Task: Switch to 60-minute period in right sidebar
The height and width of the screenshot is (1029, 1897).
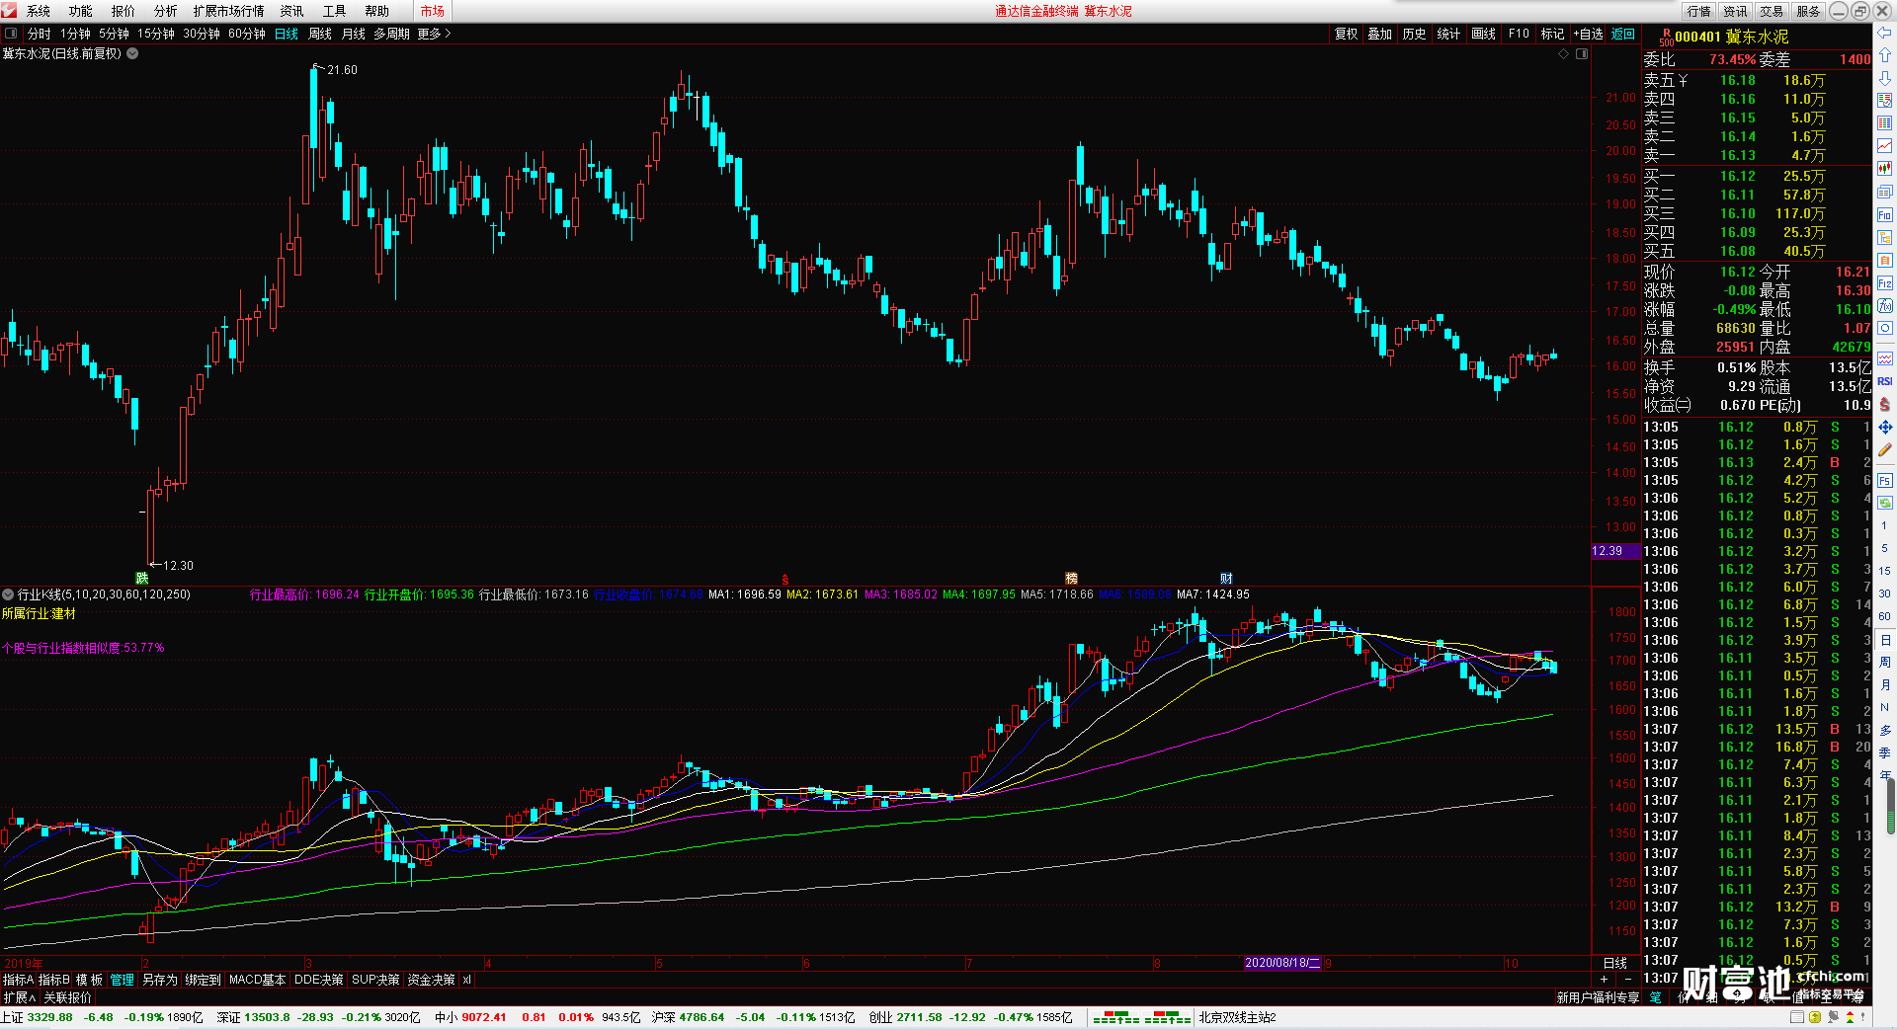Action: [x=1885, y=616]
